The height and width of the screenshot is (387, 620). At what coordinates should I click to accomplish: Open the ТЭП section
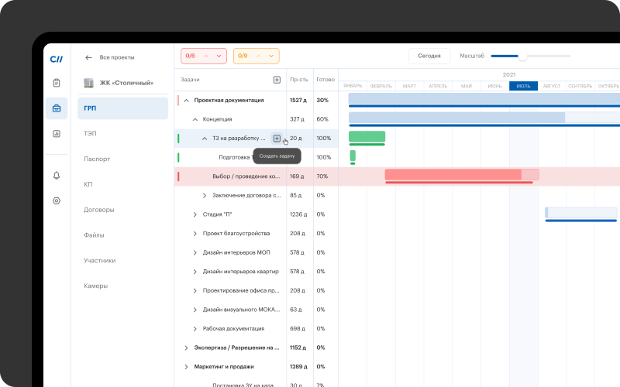tap(90, 133)
